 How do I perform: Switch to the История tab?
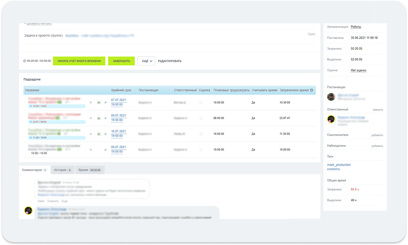[x=63, y=170]
